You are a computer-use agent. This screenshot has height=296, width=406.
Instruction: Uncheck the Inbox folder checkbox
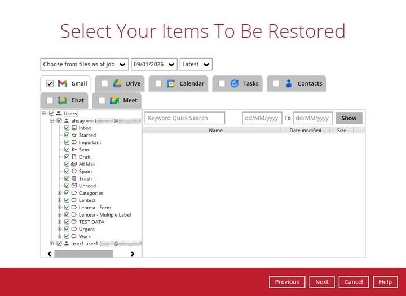67,128
